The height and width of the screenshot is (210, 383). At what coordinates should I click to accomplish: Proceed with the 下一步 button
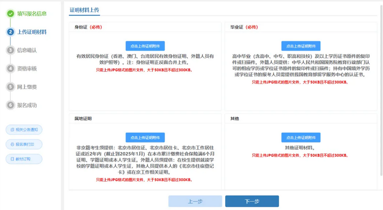(x=252, y=201)
